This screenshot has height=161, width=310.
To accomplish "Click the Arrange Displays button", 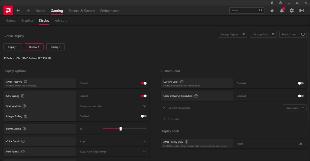I will pyautogui.click(x=232, y=35).
